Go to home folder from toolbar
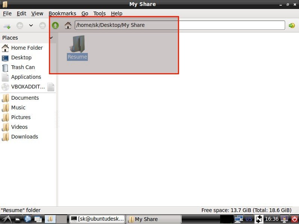The height and width of the screenshot is (224, 299). click(68, 25)
